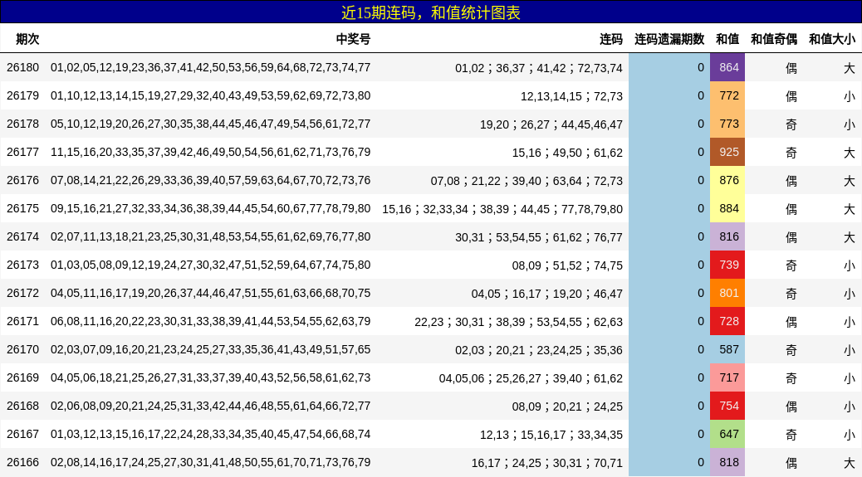
Task: Select period number 26166
Action: pyautogui.click(x=23, y=462)
